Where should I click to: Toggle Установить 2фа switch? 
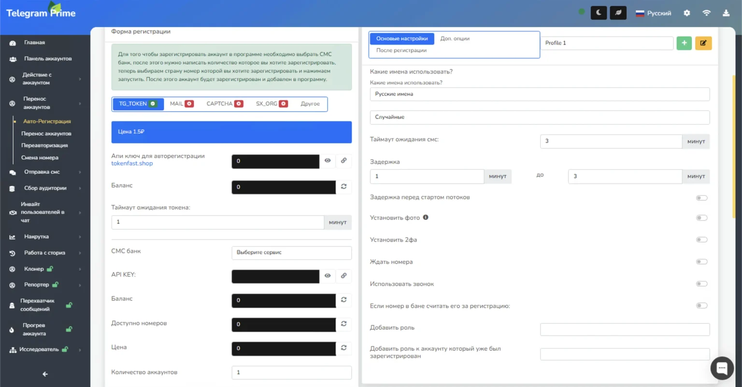coord(701,240)
